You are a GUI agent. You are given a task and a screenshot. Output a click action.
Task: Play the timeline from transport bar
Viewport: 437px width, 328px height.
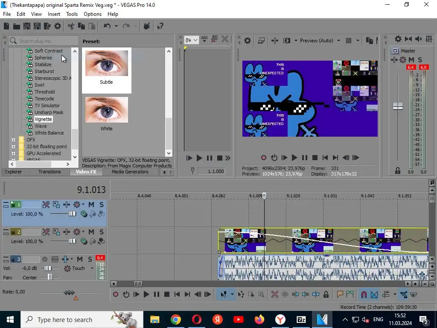(x=146, y=294)
